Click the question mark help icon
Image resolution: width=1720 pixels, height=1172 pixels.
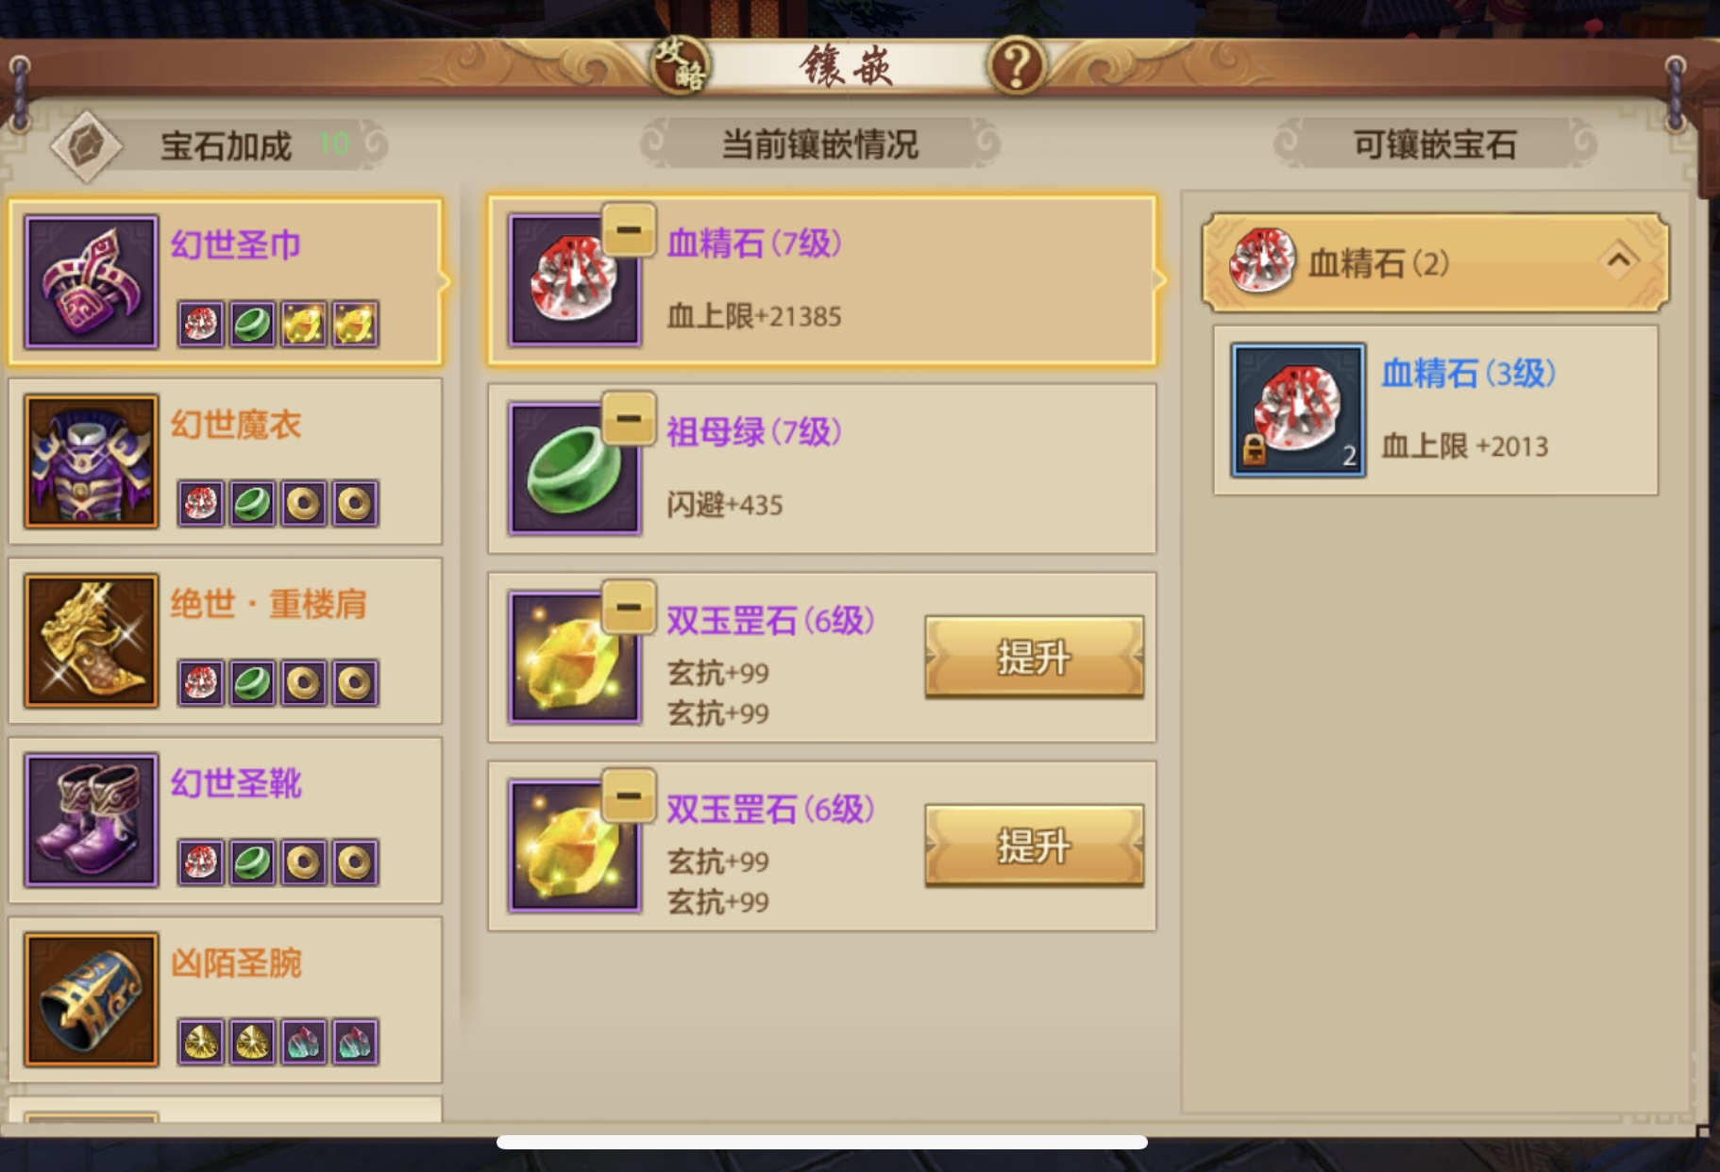(x=1017, y=65)
